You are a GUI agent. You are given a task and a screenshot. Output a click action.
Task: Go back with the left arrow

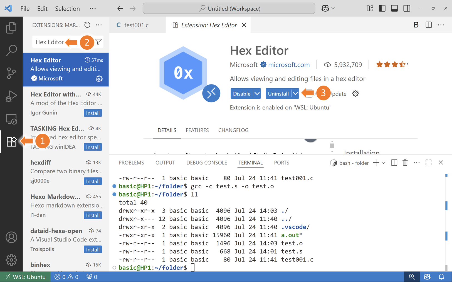120,9
